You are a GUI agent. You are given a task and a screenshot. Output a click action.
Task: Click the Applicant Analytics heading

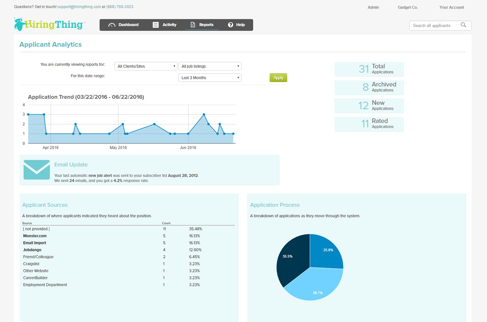[x=51, y=44]
